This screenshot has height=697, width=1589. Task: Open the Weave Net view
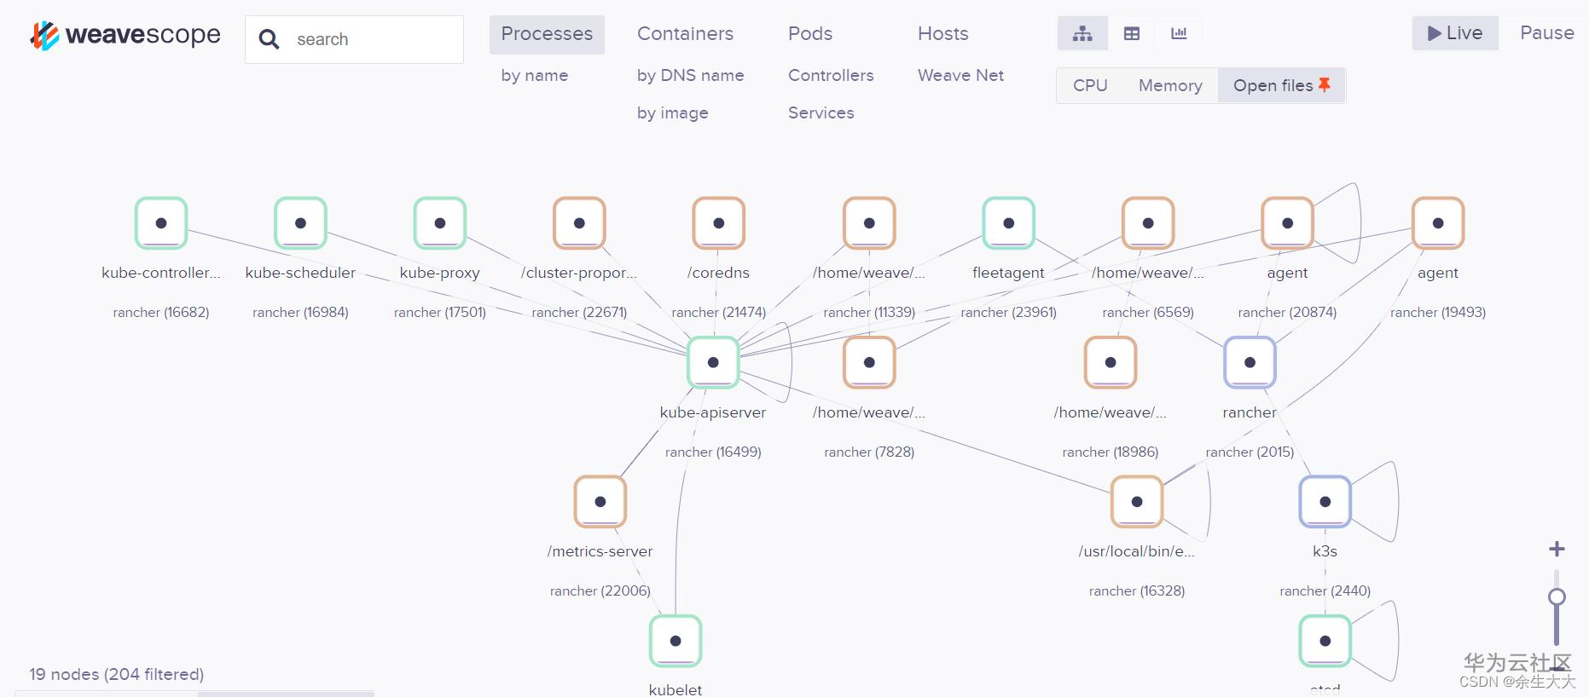[x=960, y=75]
